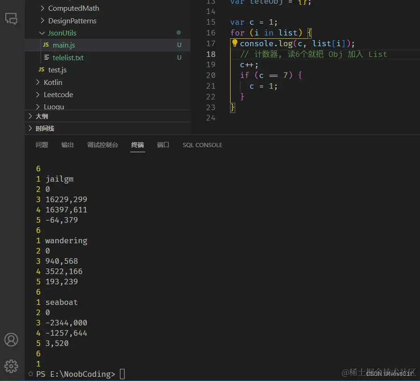This screenshot has height=381, width=420.
Task: Click the green modified dot on JsonUtils
Action: [179, 33]
